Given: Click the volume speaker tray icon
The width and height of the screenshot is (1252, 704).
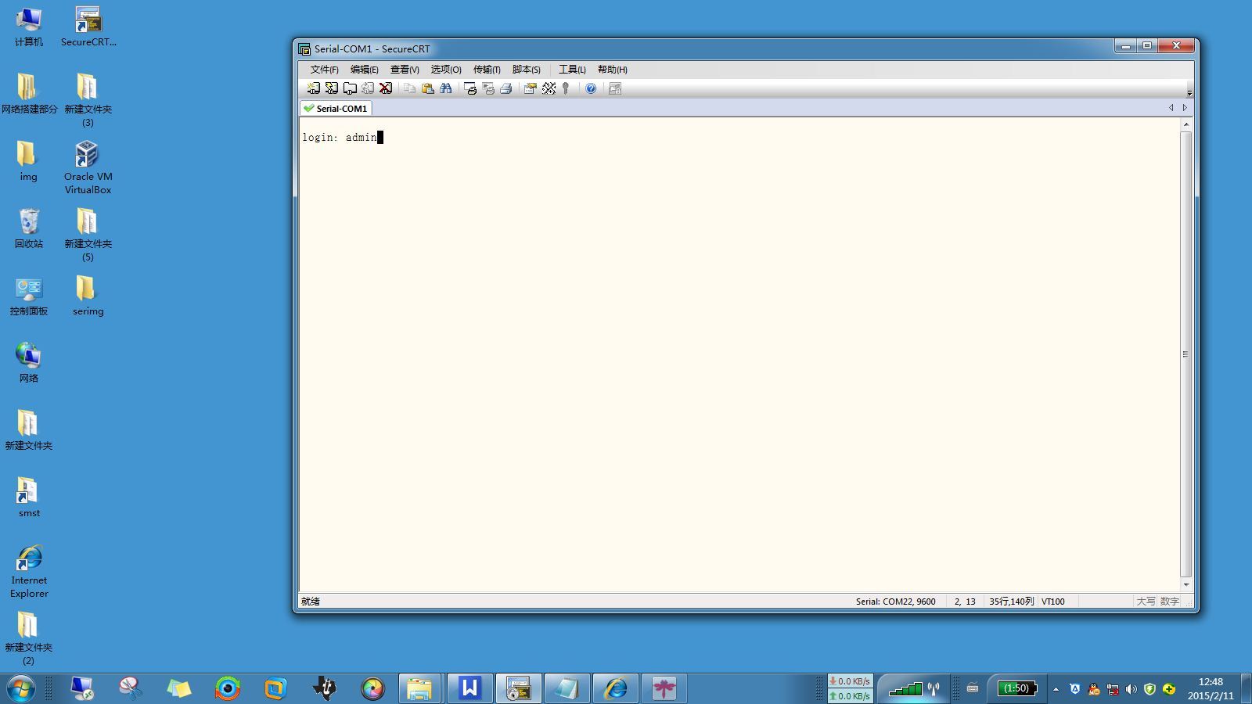Looking at the screenshot, I should point(1131,689).
